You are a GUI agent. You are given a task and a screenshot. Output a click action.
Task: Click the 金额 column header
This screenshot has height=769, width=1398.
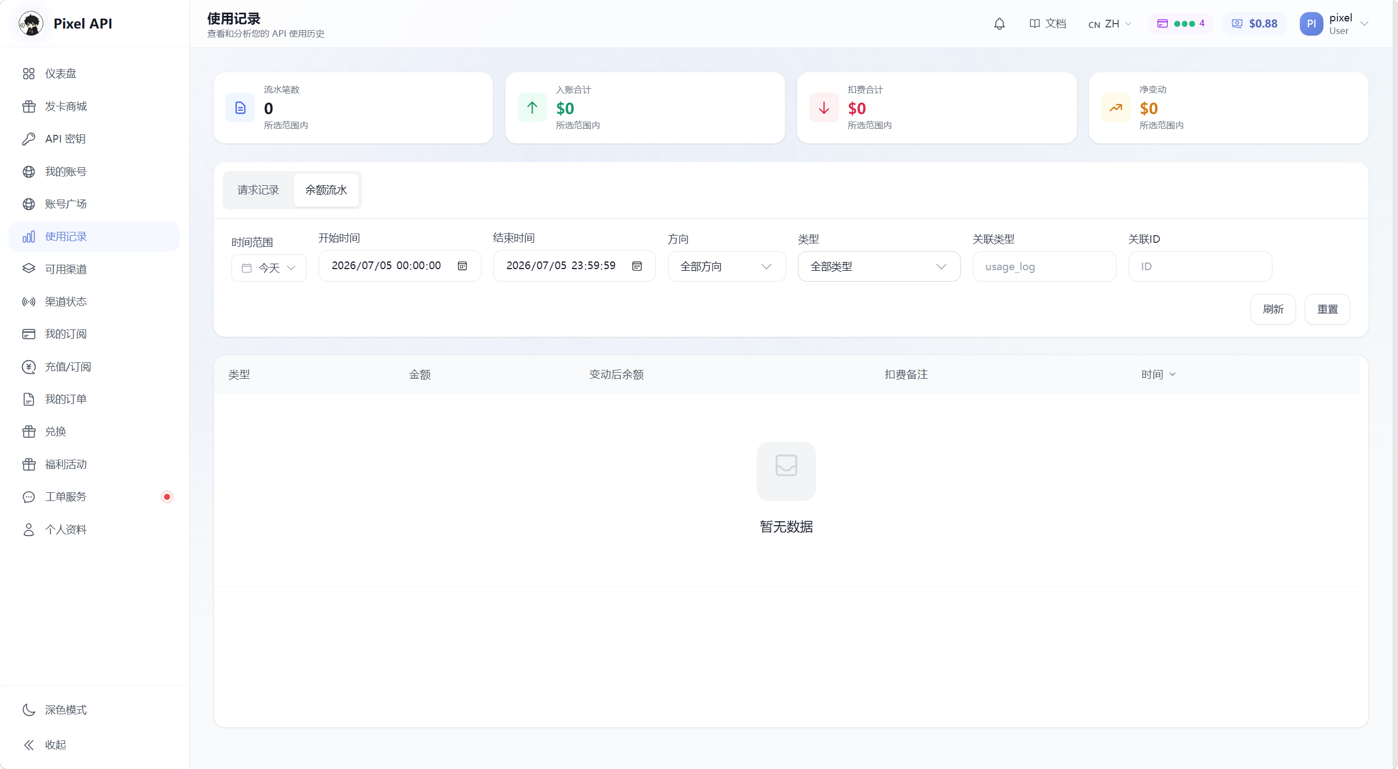(x=420, y=374)
